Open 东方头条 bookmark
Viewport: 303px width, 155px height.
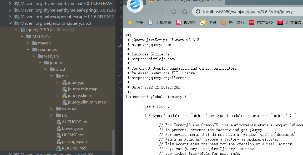click(x=261, y=23)
